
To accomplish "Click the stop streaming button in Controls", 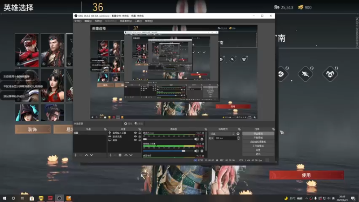I will click(258, 133).
